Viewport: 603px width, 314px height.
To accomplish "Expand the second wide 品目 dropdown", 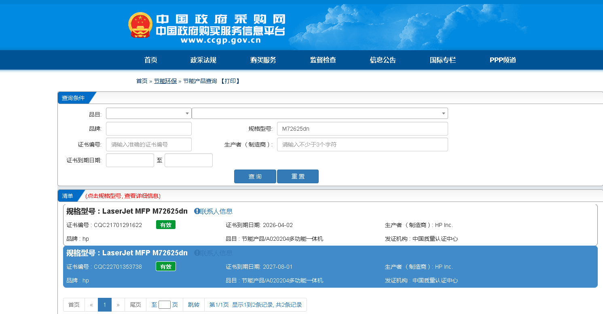I will pos(319,114).
